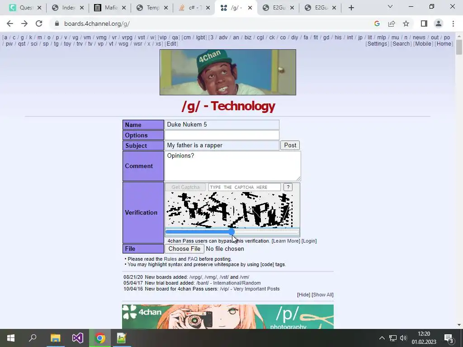Go forward with the browser forward arrow

tap(24, 23)
